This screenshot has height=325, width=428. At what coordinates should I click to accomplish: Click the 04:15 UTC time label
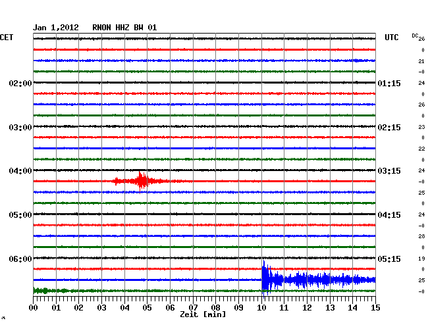(389, 215)
